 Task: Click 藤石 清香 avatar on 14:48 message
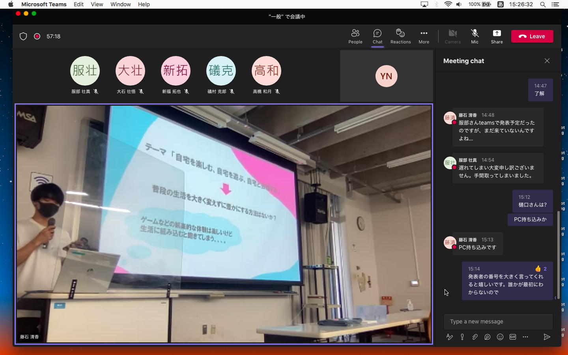450,118
